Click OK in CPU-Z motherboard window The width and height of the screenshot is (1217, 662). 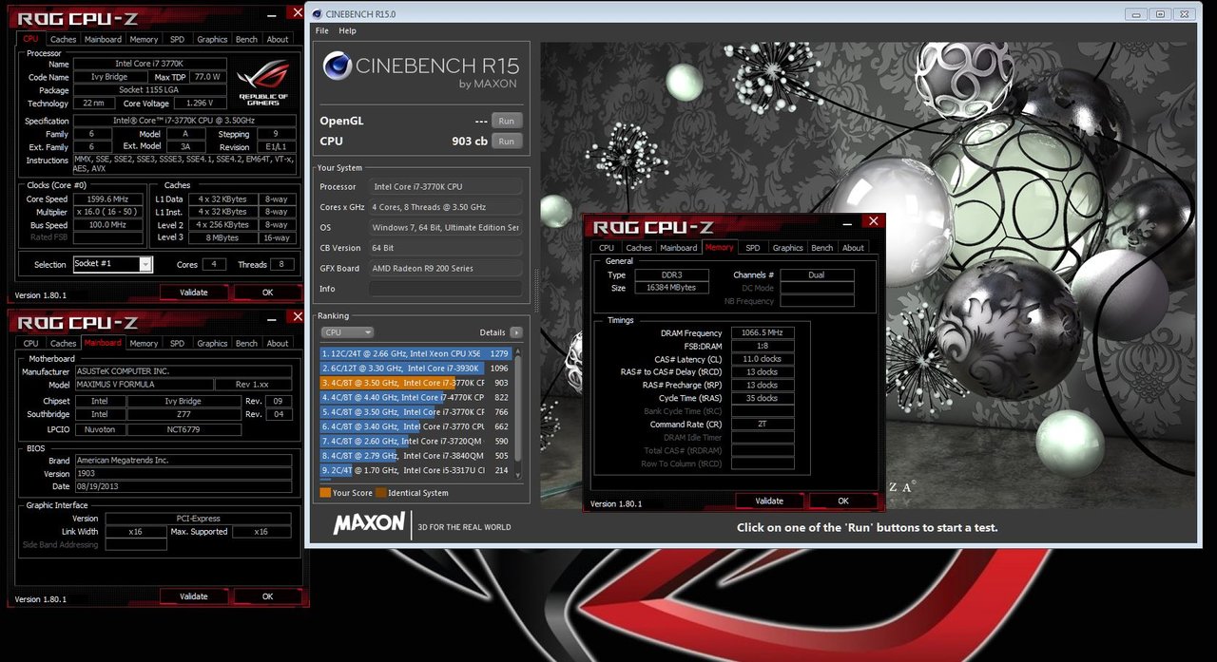click(267, 596)
